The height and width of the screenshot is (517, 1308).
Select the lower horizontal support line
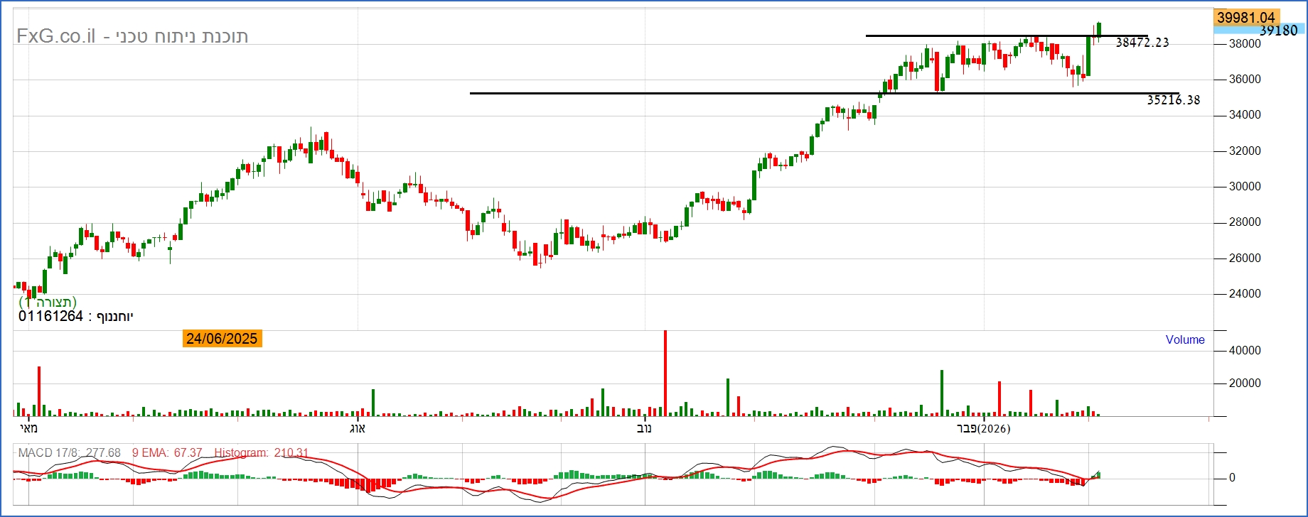pyautogui.click(x=825, y=93)
